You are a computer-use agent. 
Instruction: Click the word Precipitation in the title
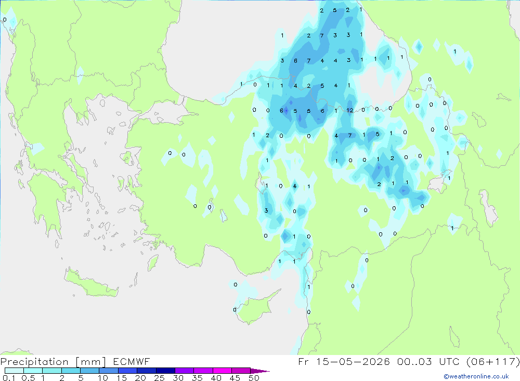34,361
